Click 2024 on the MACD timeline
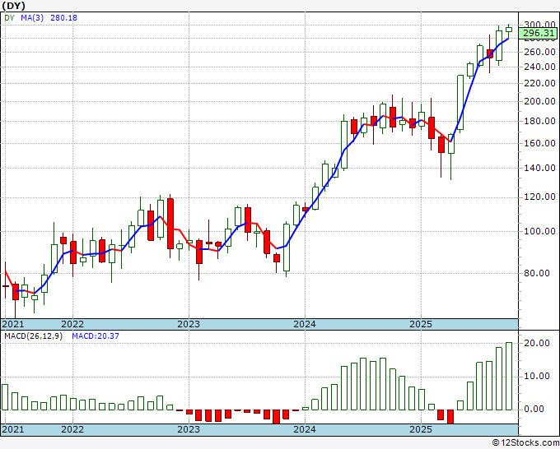The width and height of the screenshot is (560, 449). (x=305, y=429)
